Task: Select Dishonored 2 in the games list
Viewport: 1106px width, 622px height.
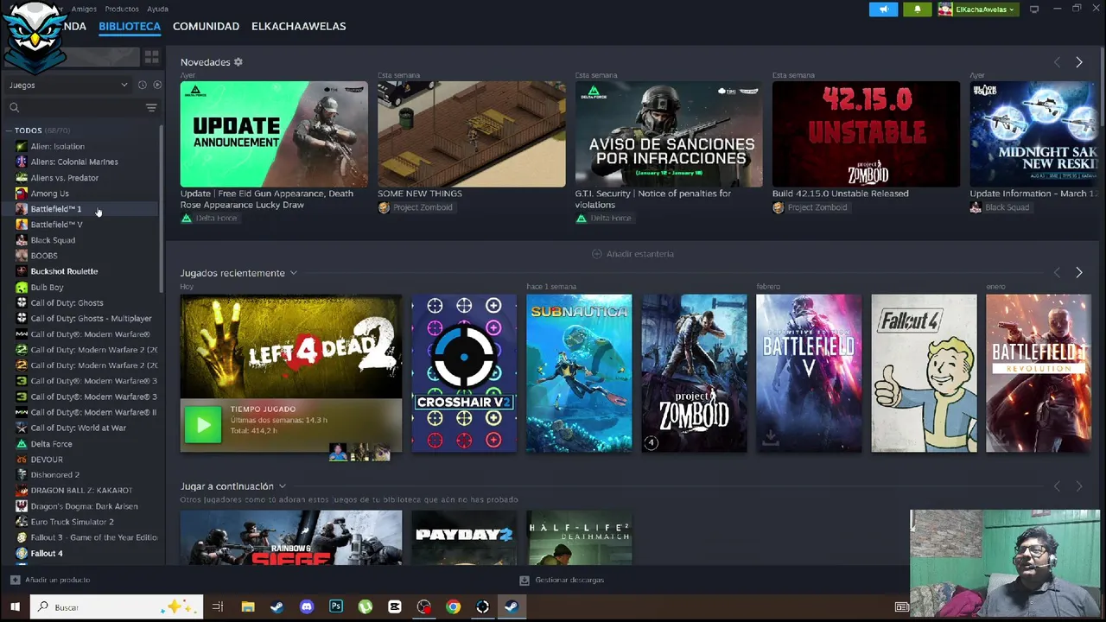Action: 54,475
